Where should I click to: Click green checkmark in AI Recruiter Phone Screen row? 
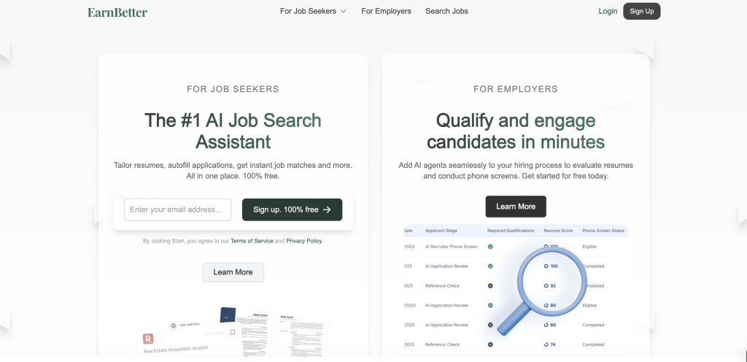[490, 247]
